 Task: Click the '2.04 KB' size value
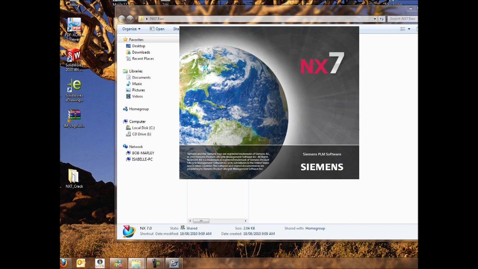click(249, 228)
